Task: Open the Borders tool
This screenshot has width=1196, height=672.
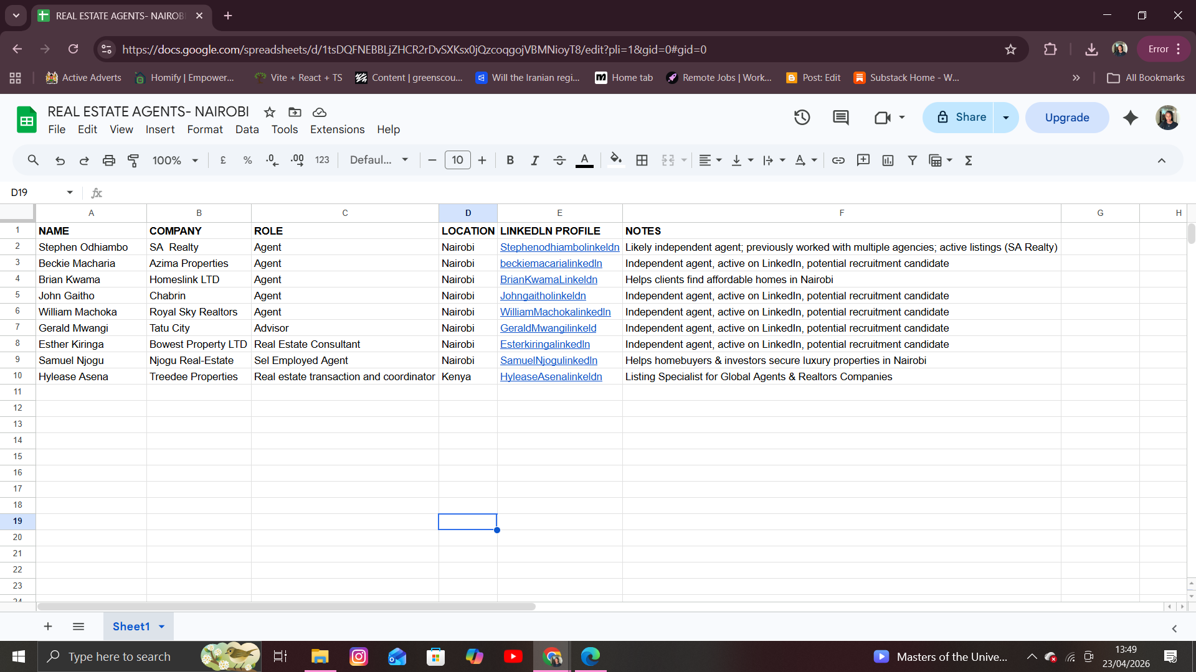Action: click(642, 161)
